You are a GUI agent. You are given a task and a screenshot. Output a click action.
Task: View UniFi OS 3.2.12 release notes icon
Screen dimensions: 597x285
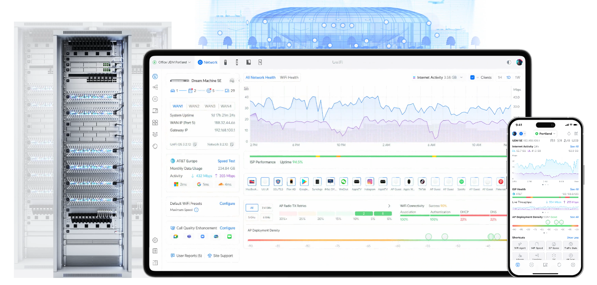(x=195, y=144)
